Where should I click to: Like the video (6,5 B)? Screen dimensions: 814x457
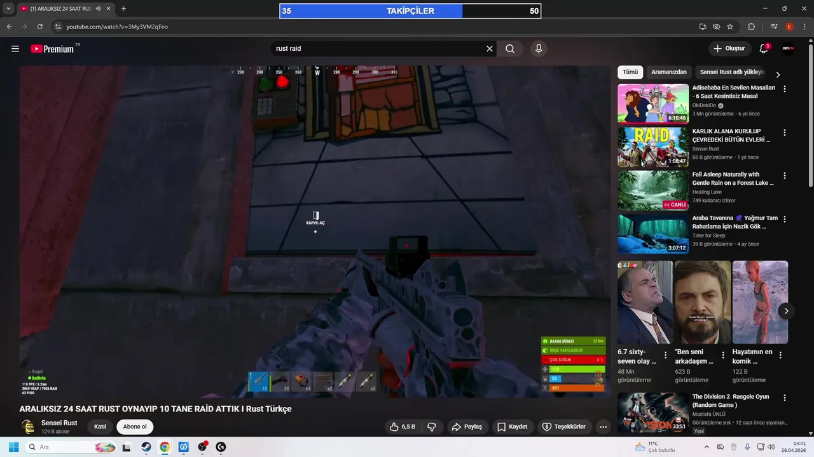point(403,427)
